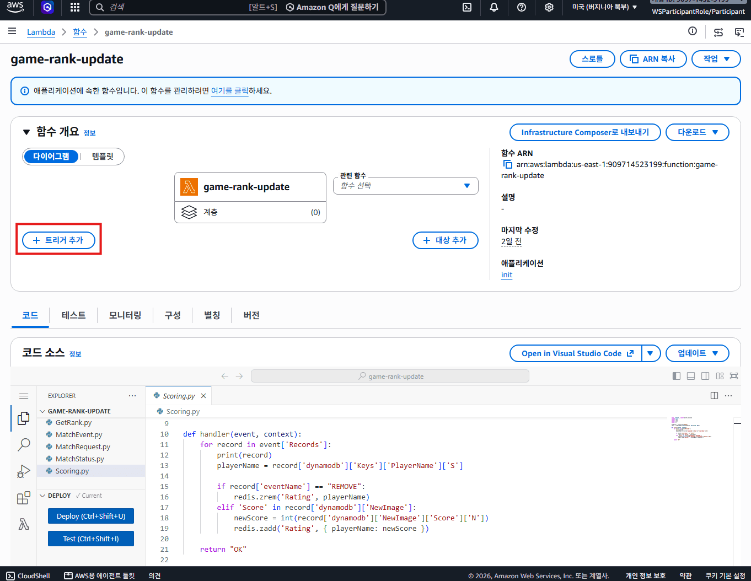This screenshot has height=581, width=751.
Task: Switch to the Configuration tab
Action: (x=173, y=315)
